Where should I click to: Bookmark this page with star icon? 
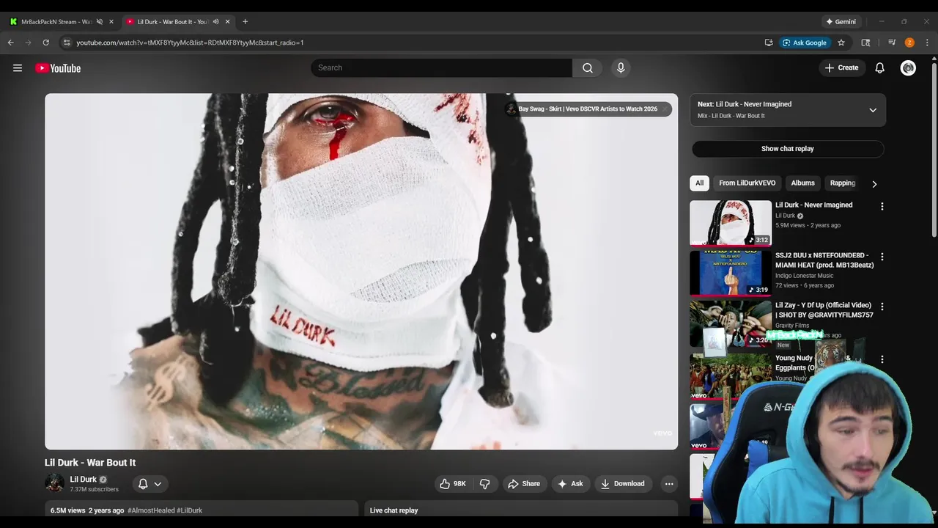point(841,43)
